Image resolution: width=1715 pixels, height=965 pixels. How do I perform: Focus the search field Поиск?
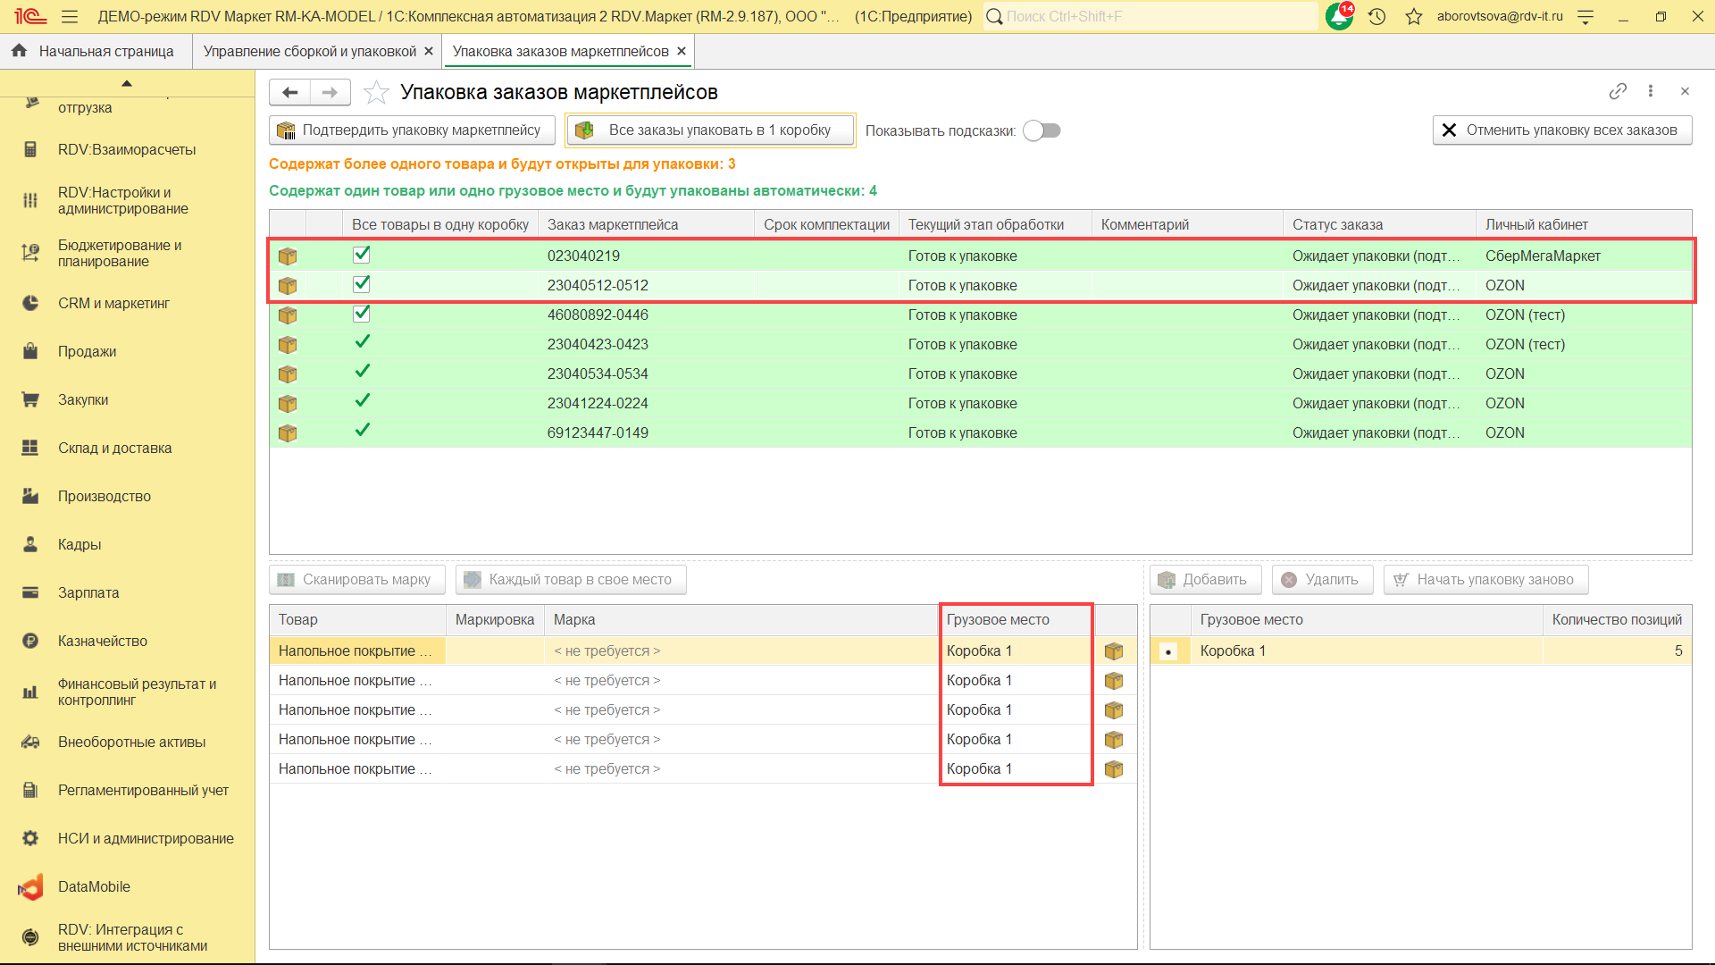click(x=1152, y=16)
